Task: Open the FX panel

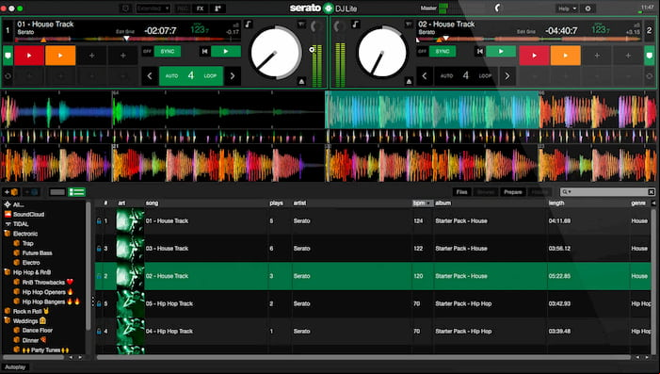Action: [x=201, y=8]
